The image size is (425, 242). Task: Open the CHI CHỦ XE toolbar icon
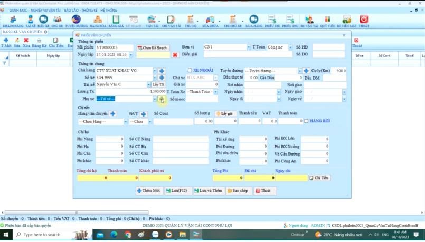tap(232, 22)
